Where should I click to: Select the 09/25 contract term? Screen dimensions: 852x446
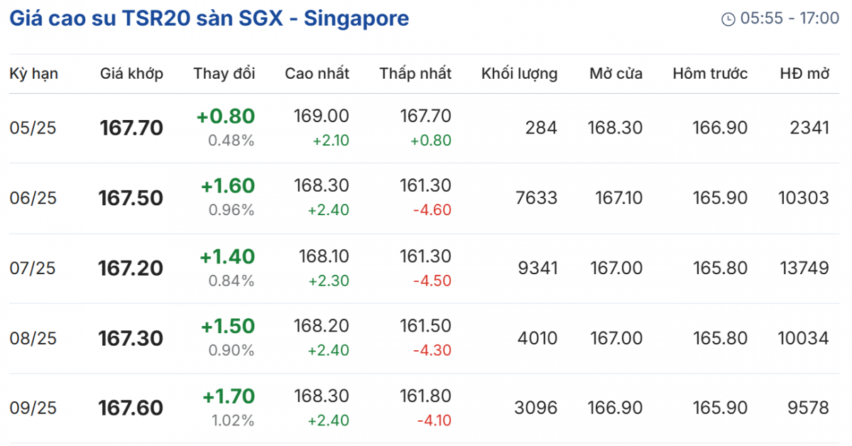pos(33,408)
